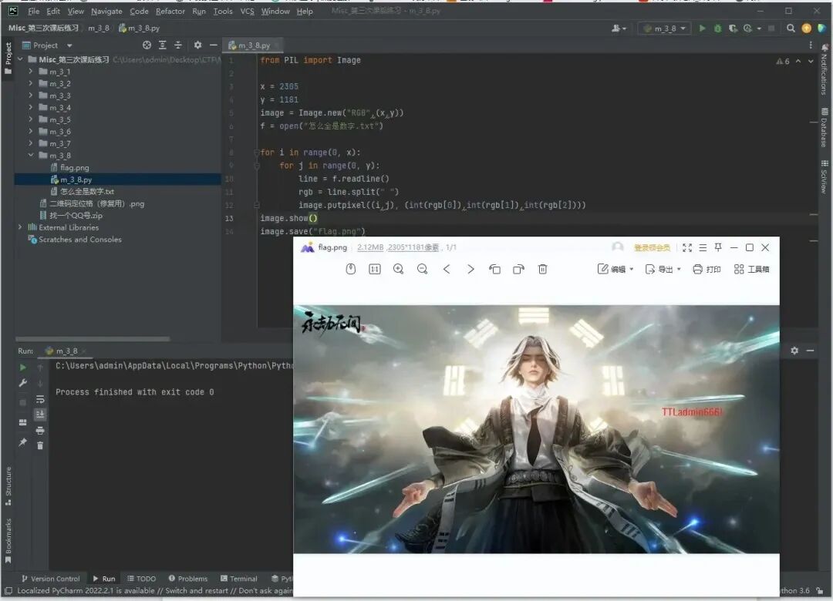Click Select Opened File target icon in Project panel
The width and height of the screenshot is (833, 601).
pos(147,45)
